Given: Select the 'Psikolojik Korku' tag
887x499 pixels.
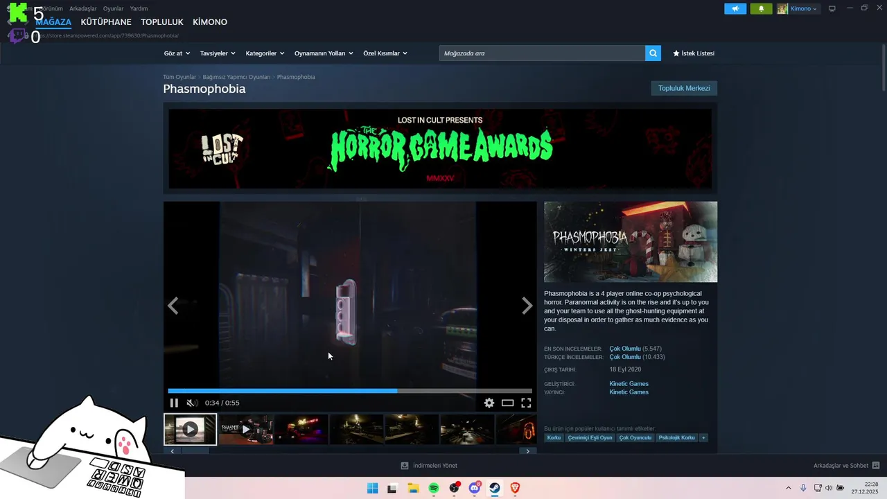Looking at the screenshot, I should pos(676,438).
